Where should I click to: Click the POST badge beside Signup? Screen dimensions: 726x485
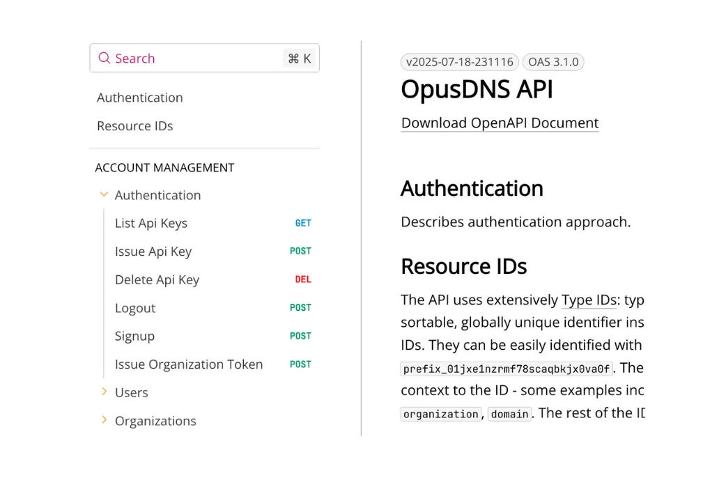[300, 336]
